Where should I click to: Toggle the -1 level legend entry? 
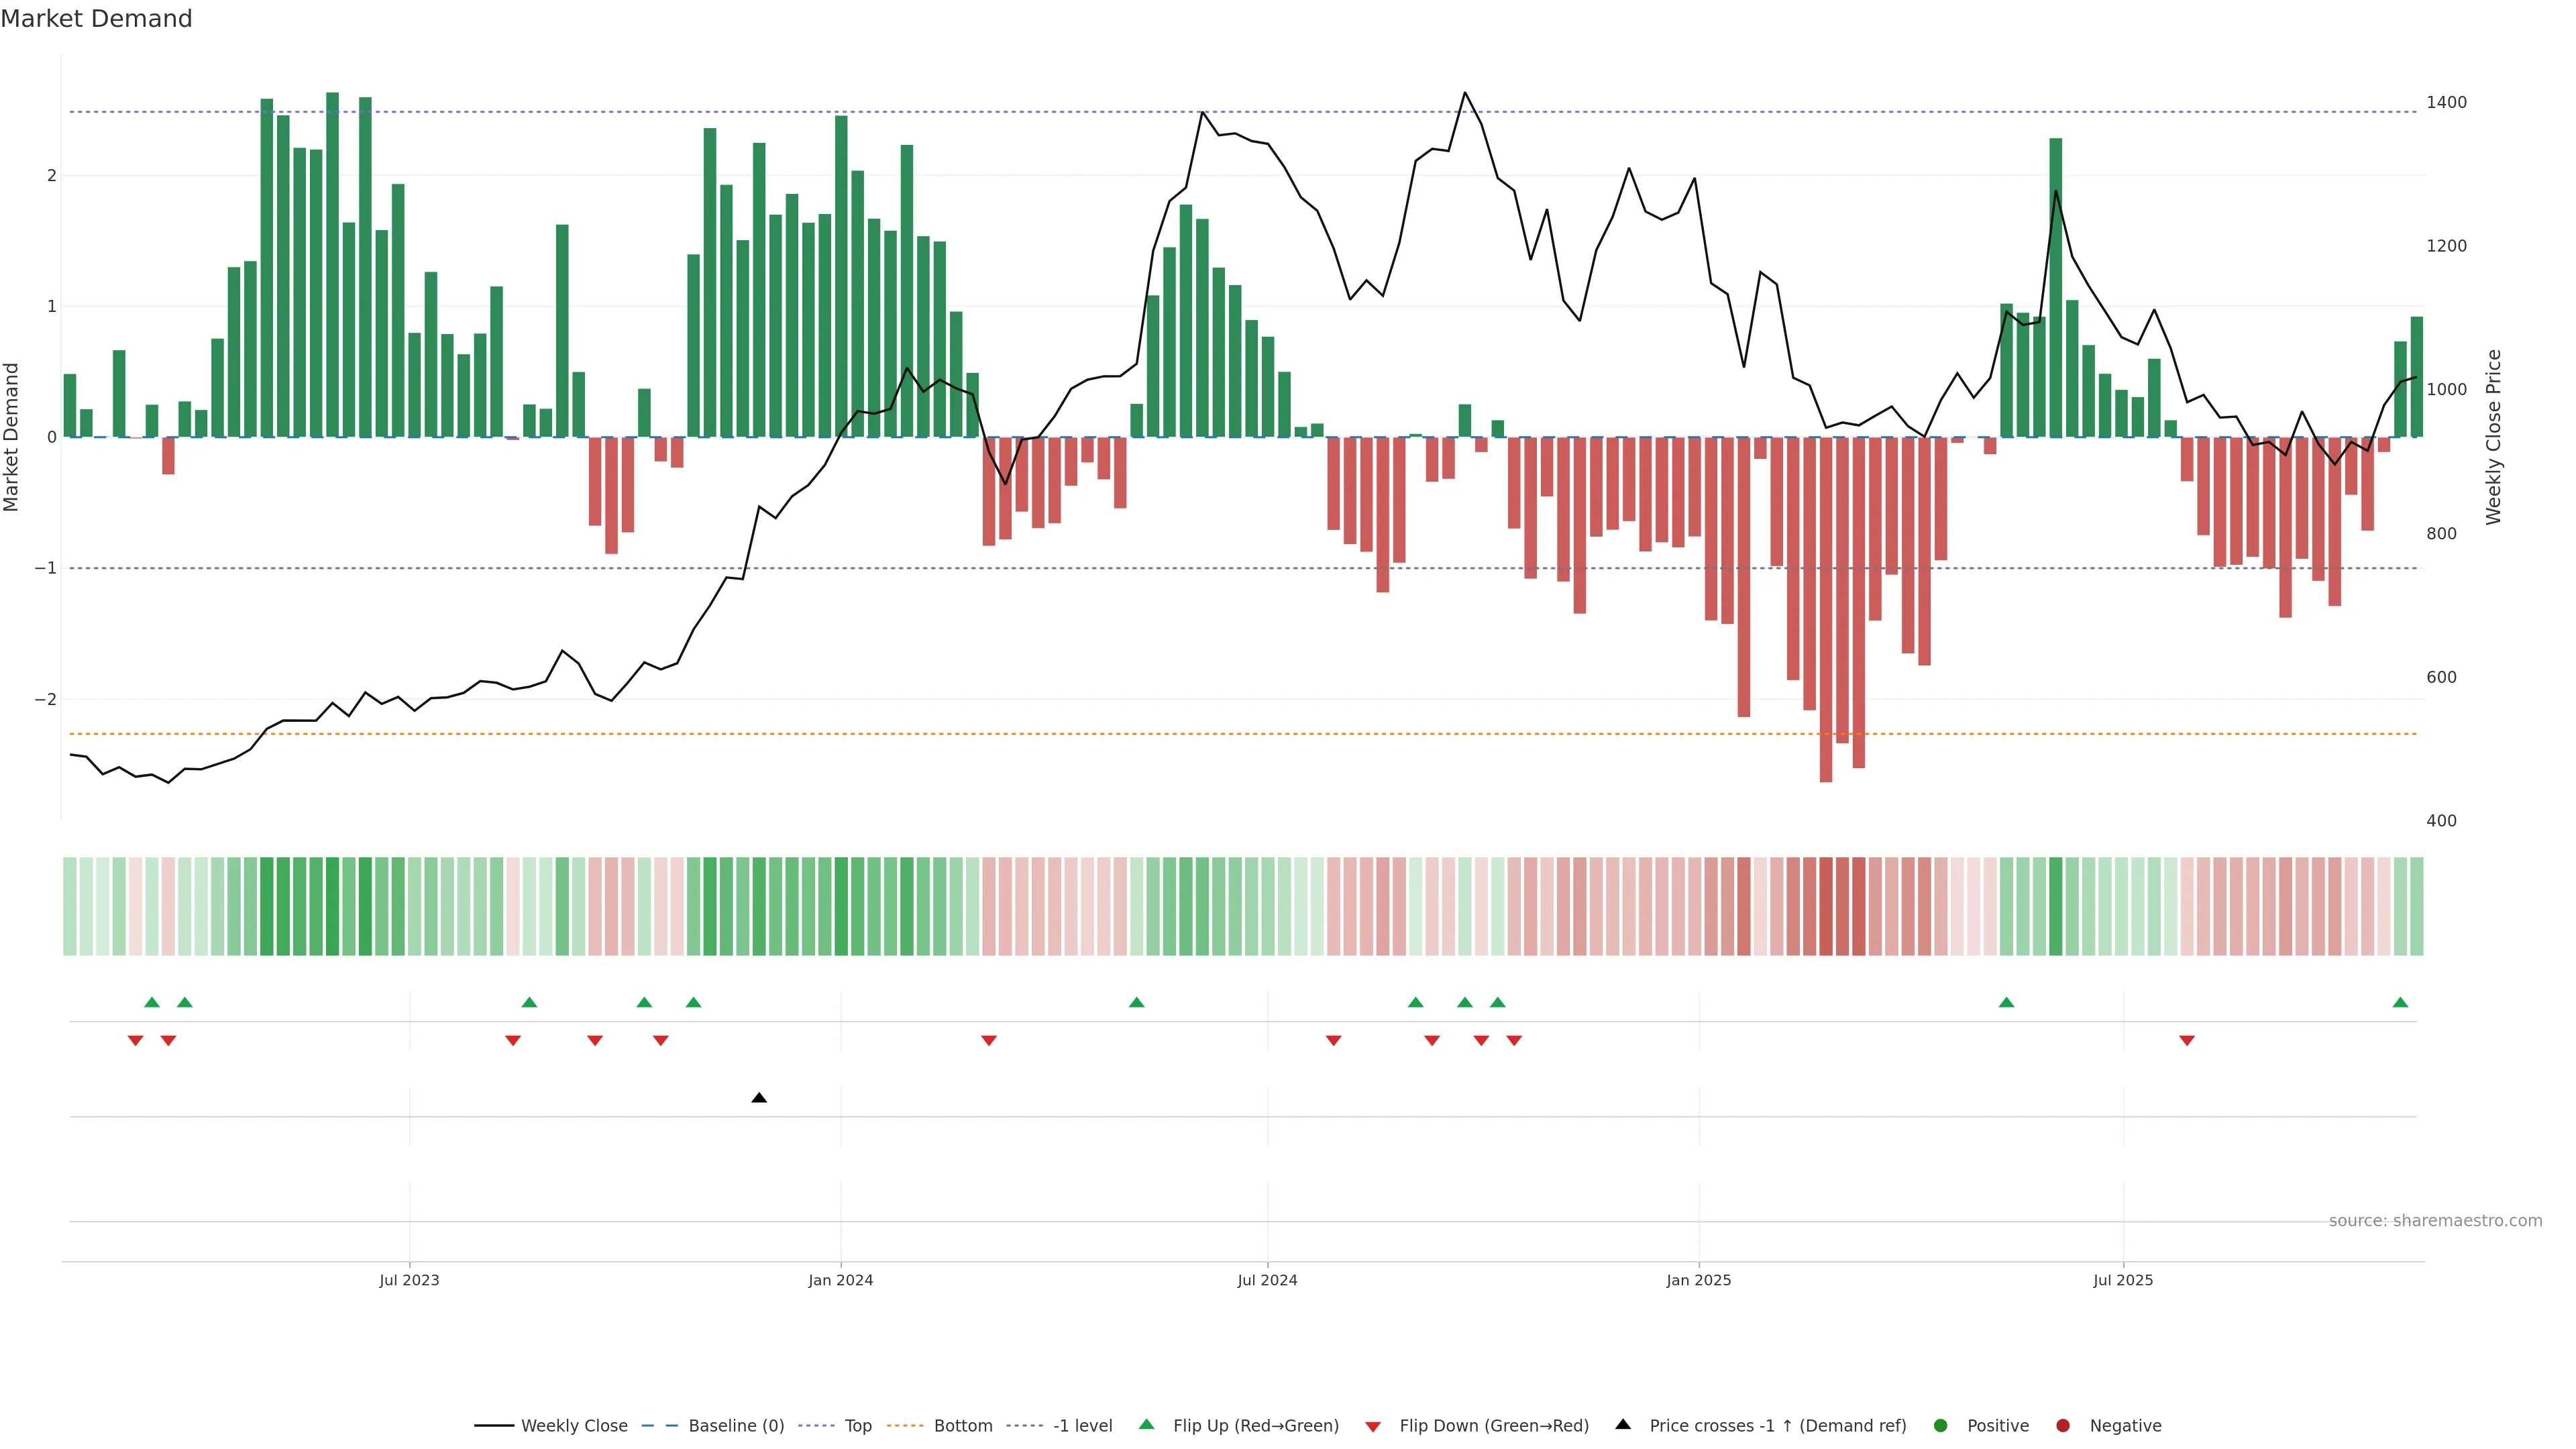[1082, 1425]
